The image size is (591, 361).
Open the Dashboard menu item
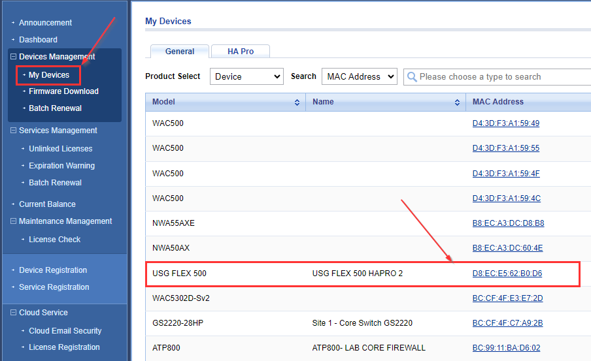click(x=38, y=40)
